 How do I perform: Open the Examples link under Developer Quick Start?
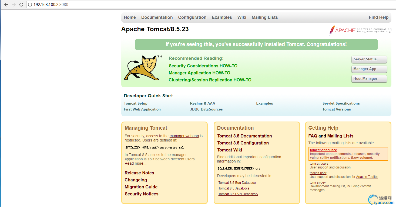click(x=264, y=103)
